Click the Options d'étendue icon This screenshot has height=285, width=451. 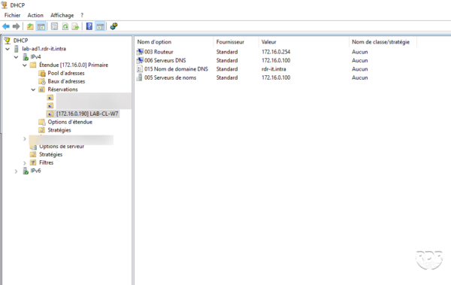point(42,122)
